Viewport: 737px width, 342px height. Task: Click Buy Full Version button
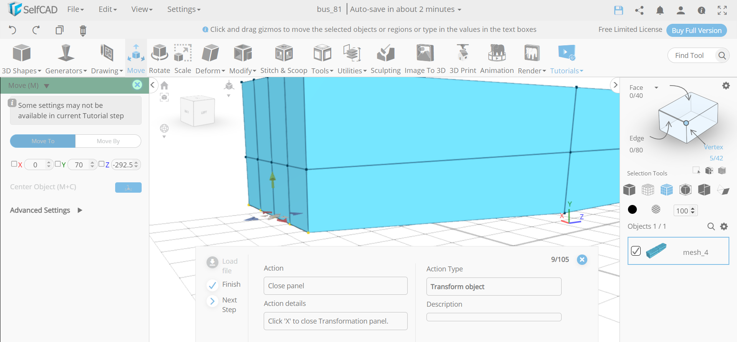tap(696, 30)
